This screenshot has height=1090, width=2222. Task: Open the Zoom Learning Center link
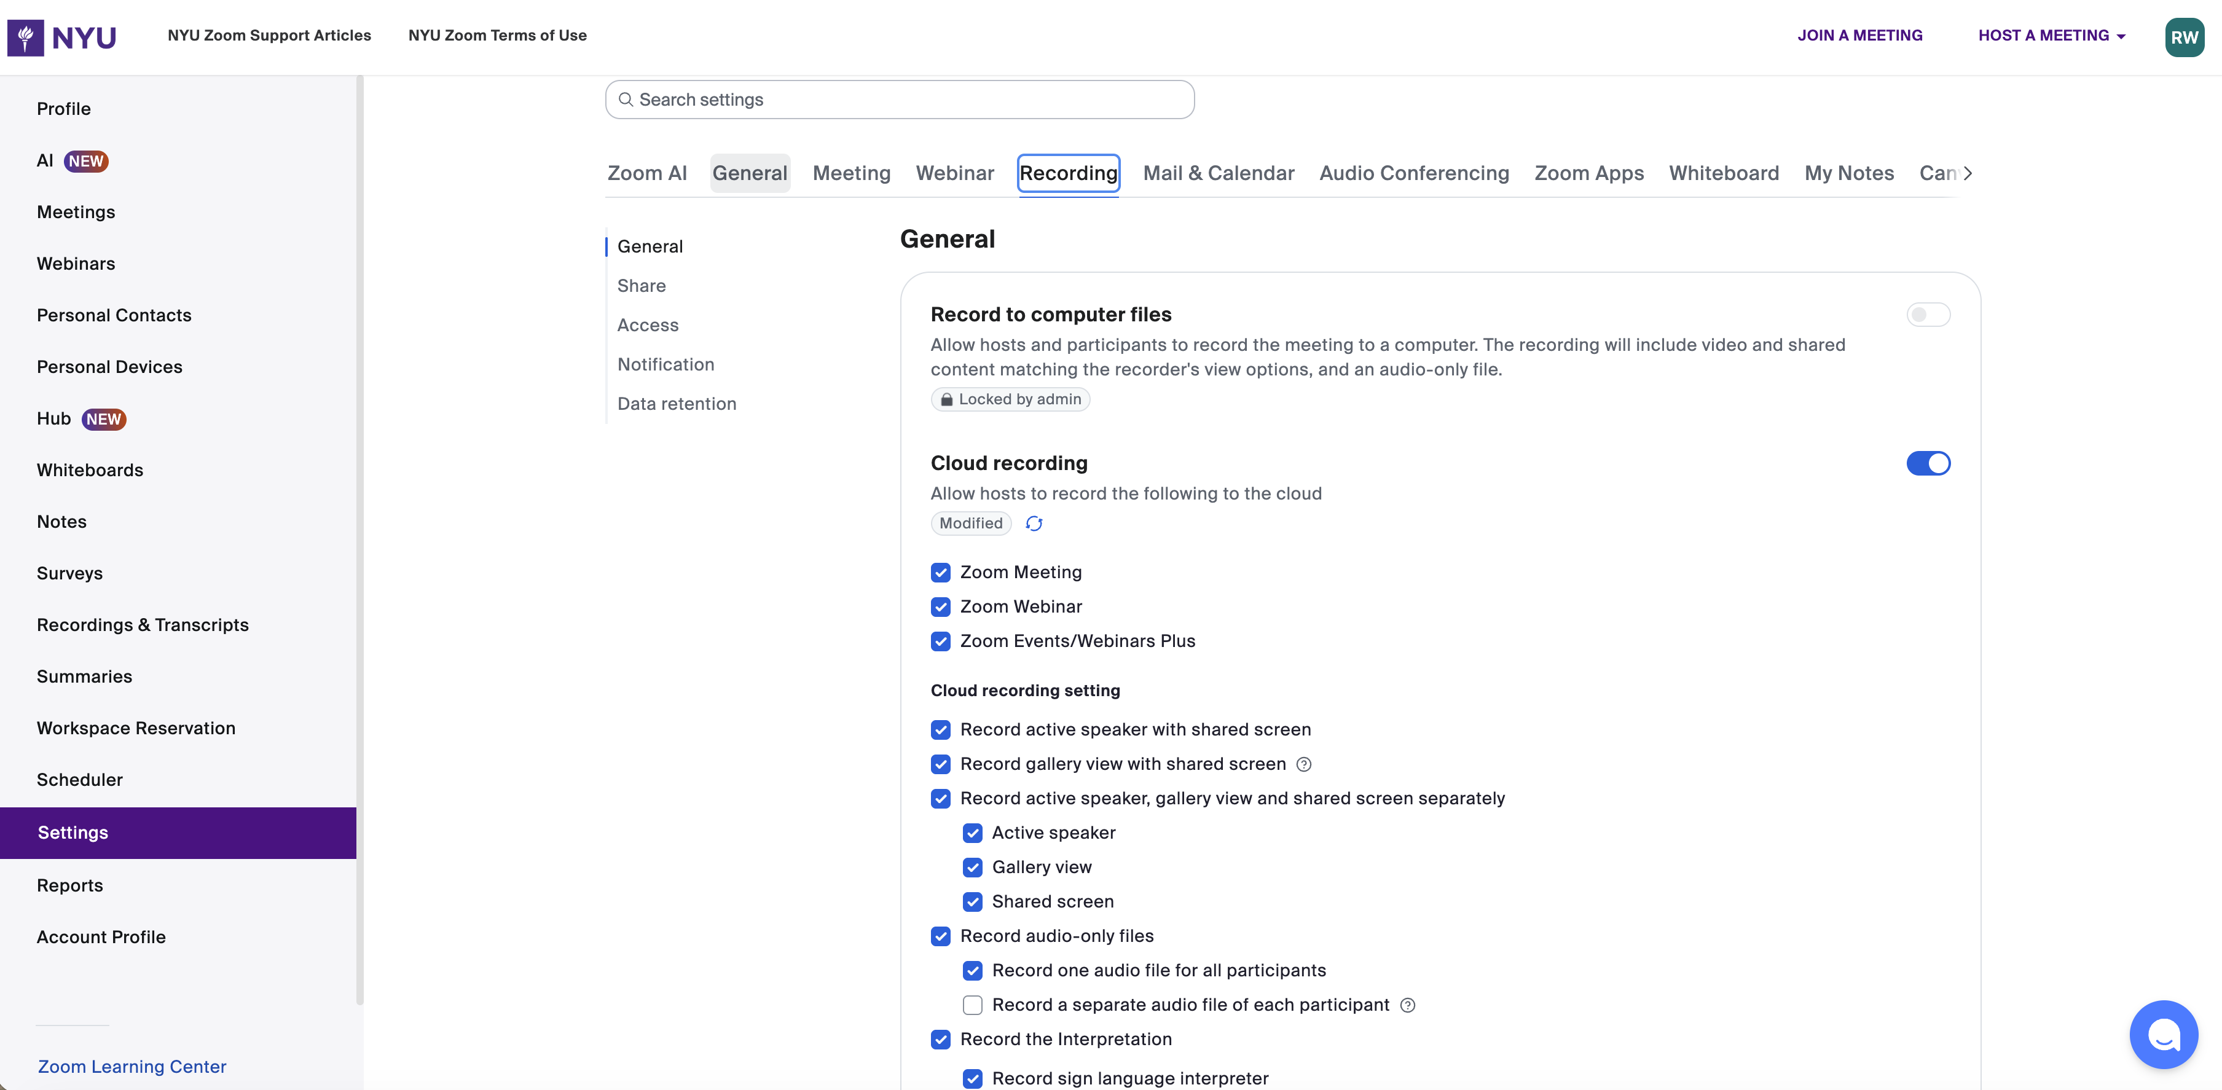point(132,1067)
